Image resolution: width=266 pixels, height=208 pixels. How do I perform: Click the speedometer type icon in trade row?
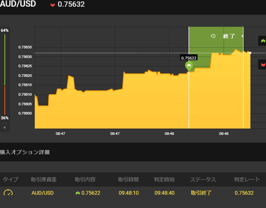(x=8, y=192)
